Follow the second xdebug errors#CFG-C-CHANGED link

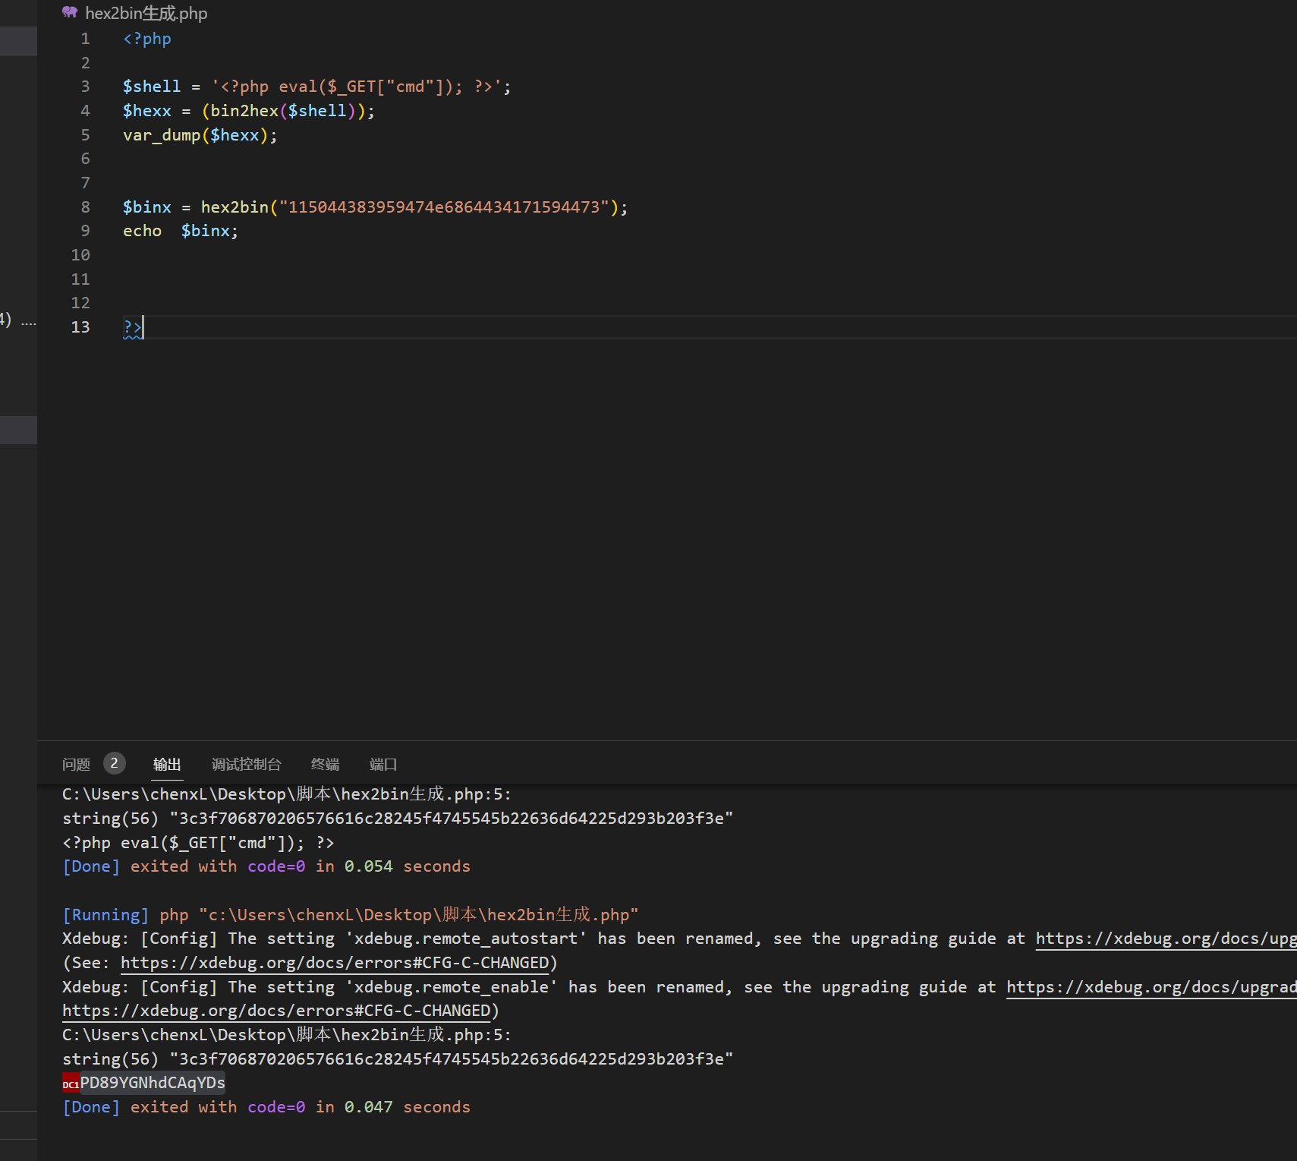point(276,1011)
